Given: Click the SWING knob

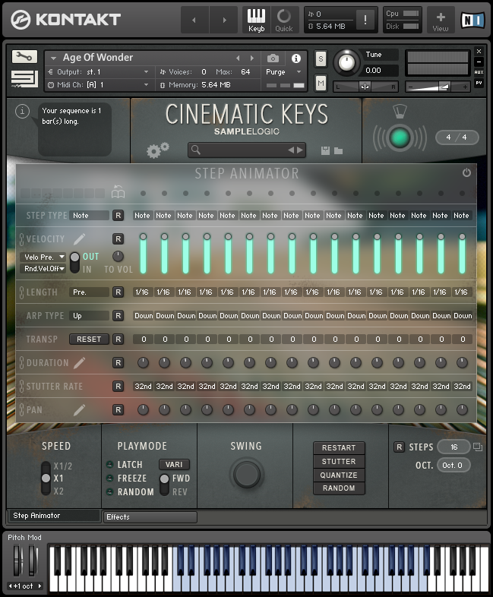Looking at the screenshot, I should [246, 474].
